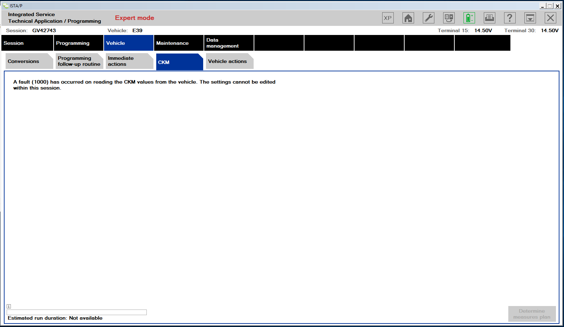Click the ISTA/P title bar icon
Image resolution: width=564 pixels, height=327 pixels.
click(6, 6)
